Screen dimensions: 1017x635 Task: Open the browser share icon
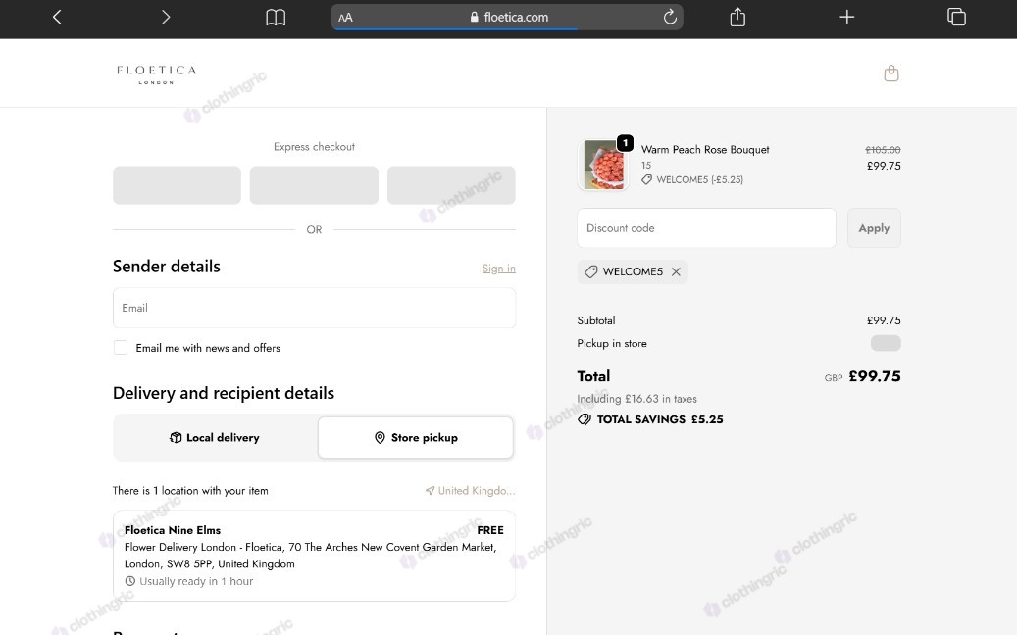(x=737, y=17)
